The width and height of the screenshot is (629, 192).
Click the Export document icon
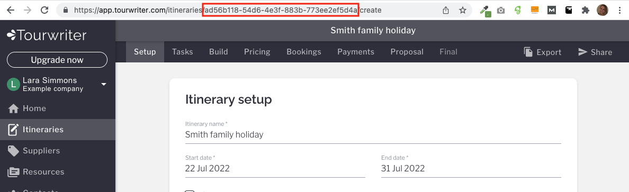[528, 52]
